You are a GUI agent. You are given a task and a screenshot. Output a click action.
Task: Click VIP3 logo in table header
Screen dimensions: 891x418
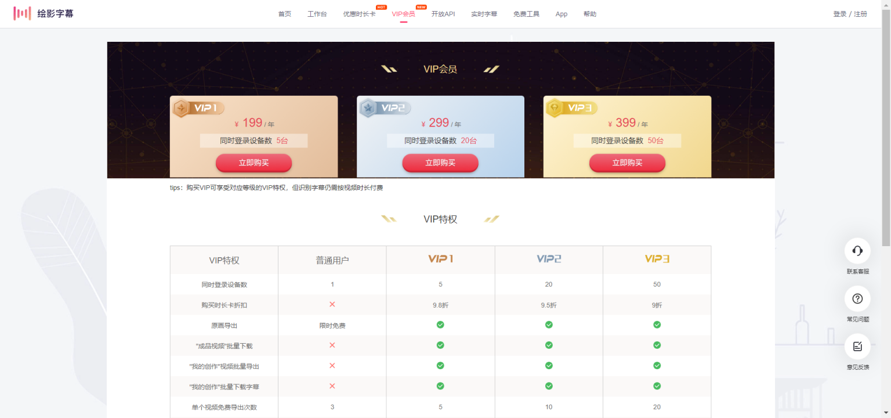click(657, 259)
